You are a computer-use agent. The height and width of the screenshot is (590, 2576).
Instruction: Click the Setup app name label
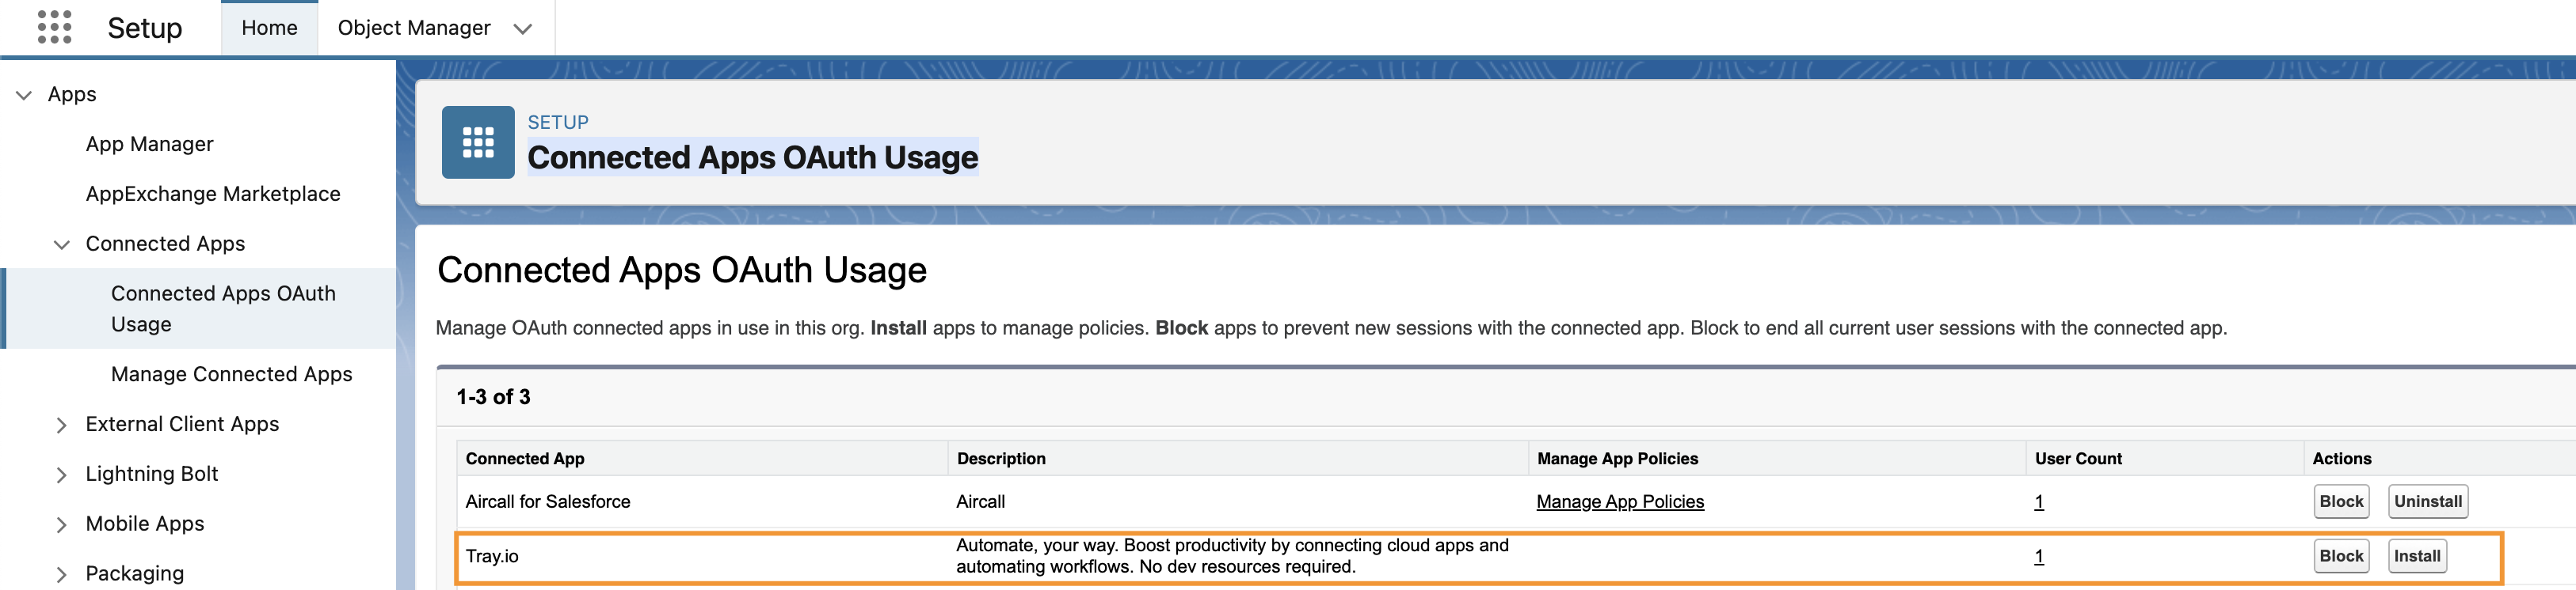145,28
